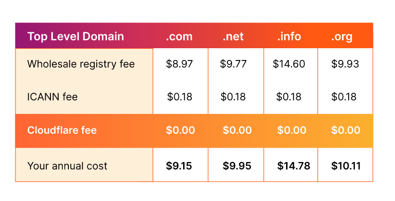The width and height of the screenshot is (395, 201).
Task: Click the .net Cloudflare fee $0.00
Action: tap(237, 130)
